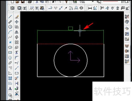Click the part numbering icon
This screenshot has width=132, height=101.
click(31, 8)
